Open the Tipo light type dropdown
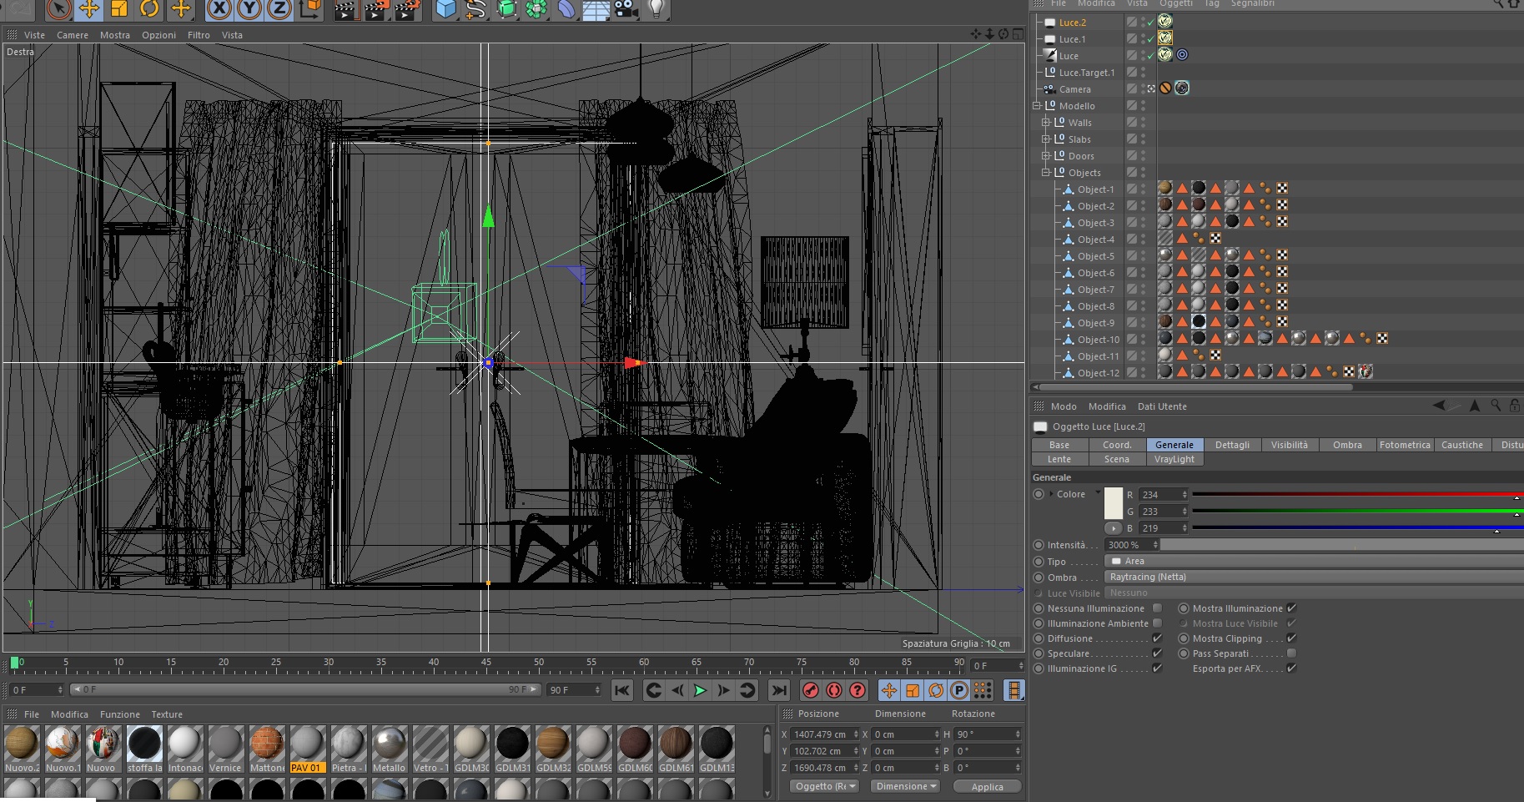1524x802 pixels. tap(1314, 561)
